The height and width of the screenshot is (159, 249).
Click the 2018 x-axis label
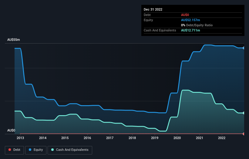(x=132, y=138)
